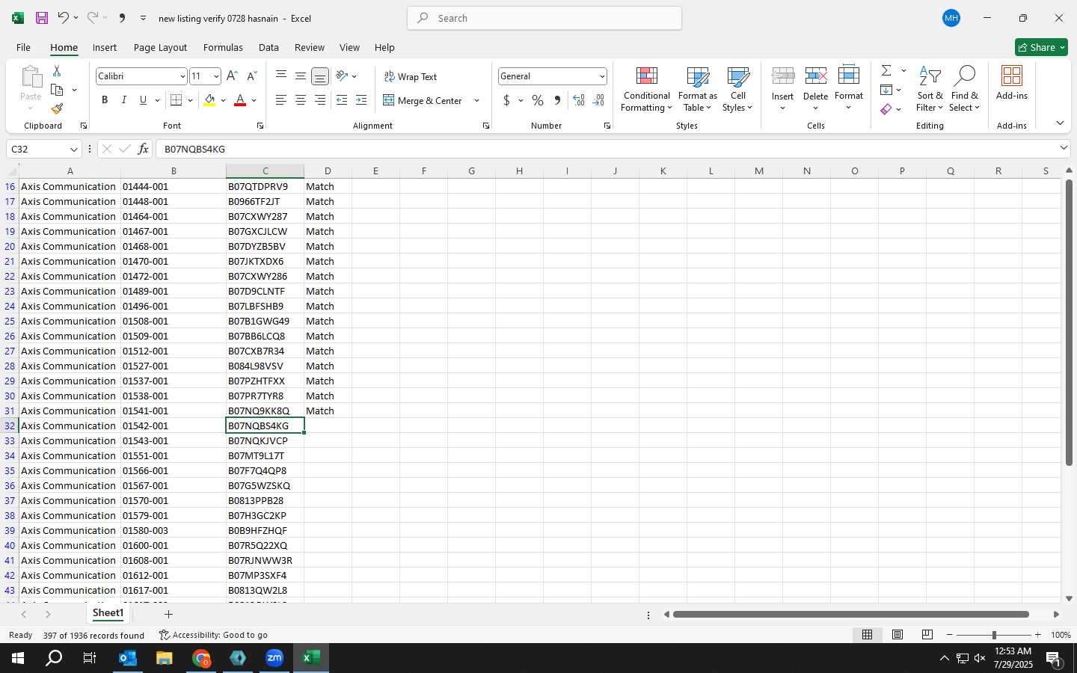Click the Search box in the title bar
This screenshot has width=1077, height=673.
(x=544, y=18)
